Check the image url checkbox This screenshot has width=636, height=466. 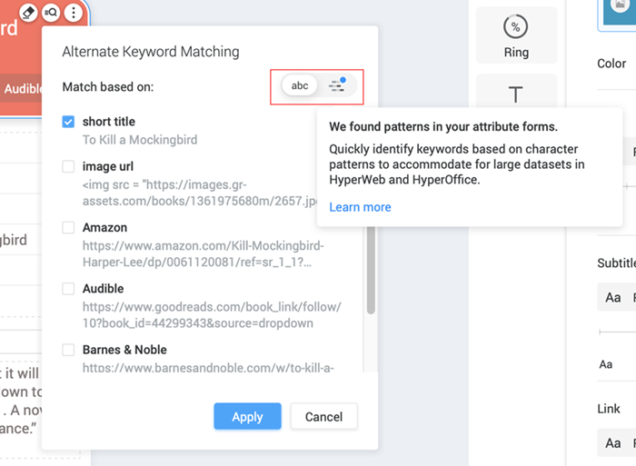click(69, 166)
